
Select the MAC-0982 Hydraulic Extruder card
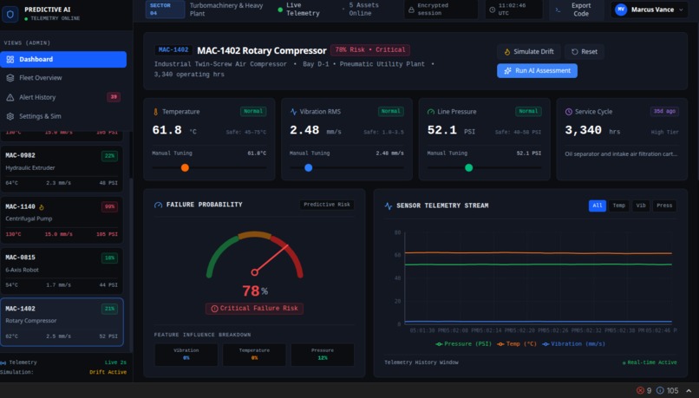coord(62,168)
